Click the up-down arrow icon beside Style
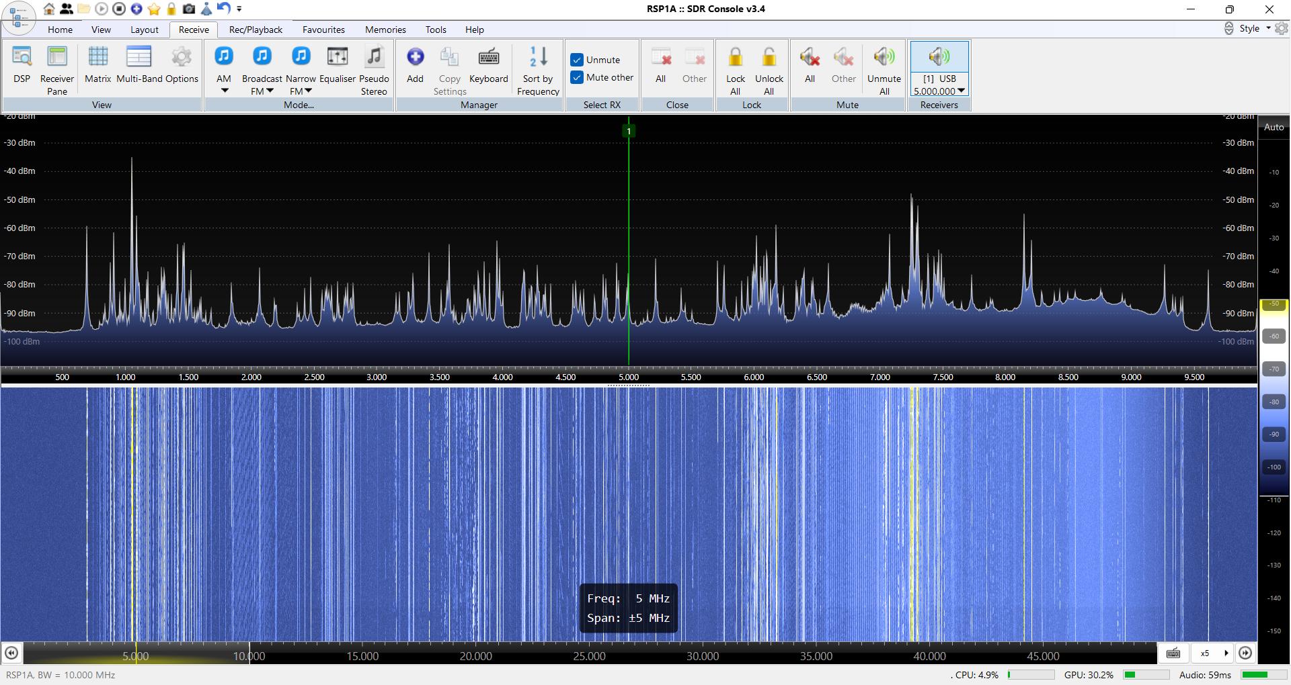The width and height of the screenshot is (1291, 685). point(1228,28)
